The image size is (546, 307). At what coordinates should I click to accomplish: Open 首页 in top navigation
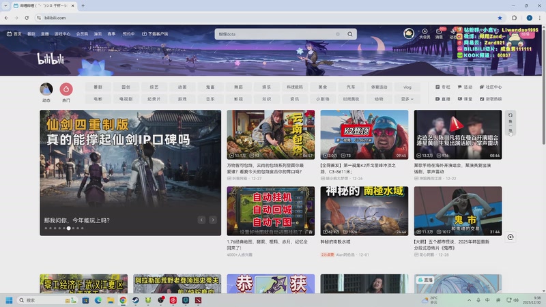(14, 34)
